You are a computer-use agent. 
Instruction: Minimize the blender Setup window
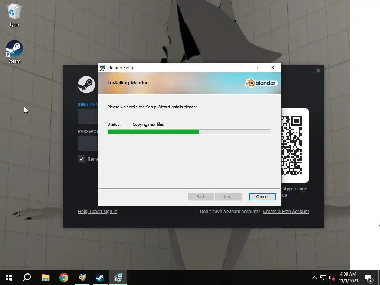(x=239, y=68)
